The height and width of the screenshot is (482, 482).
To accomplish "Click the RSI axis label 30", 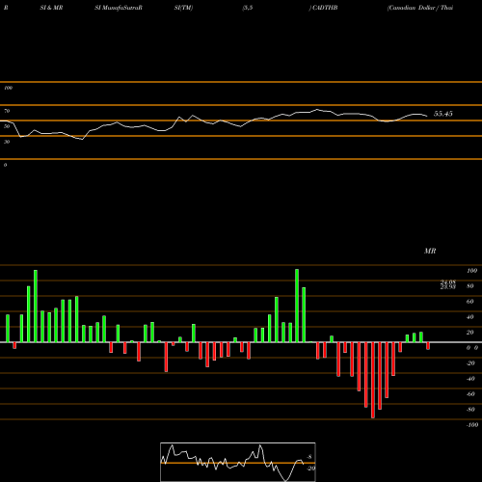I will (x=7, y=142).
